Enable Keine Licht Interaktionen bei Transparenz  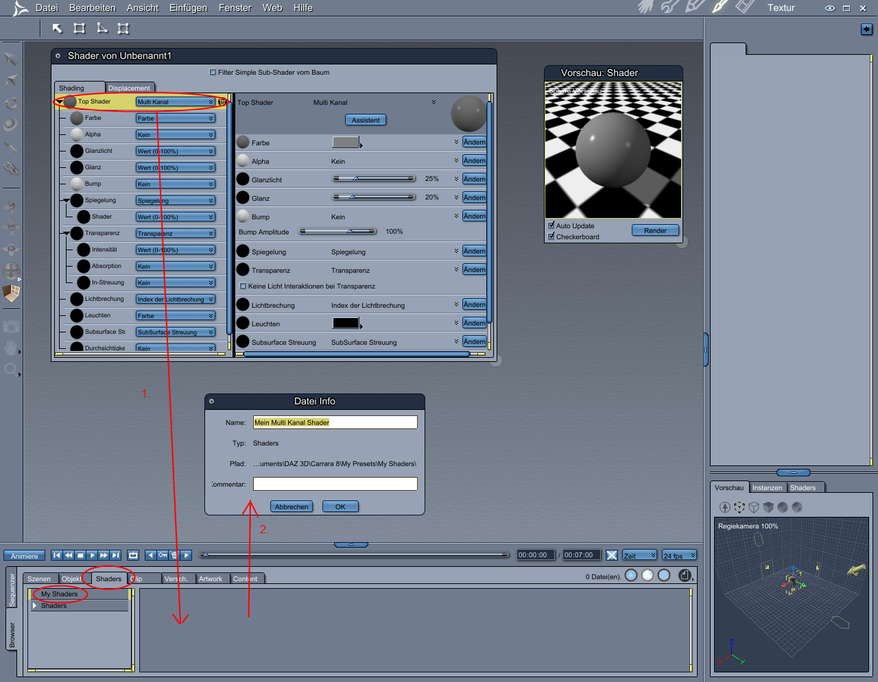[243, 287]
